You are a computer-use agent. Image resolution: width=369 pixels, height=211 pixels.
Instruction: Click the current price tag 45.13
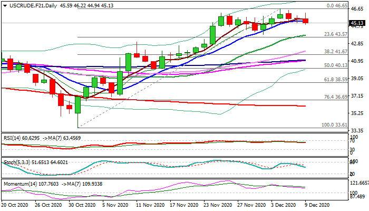coord(357,23)
